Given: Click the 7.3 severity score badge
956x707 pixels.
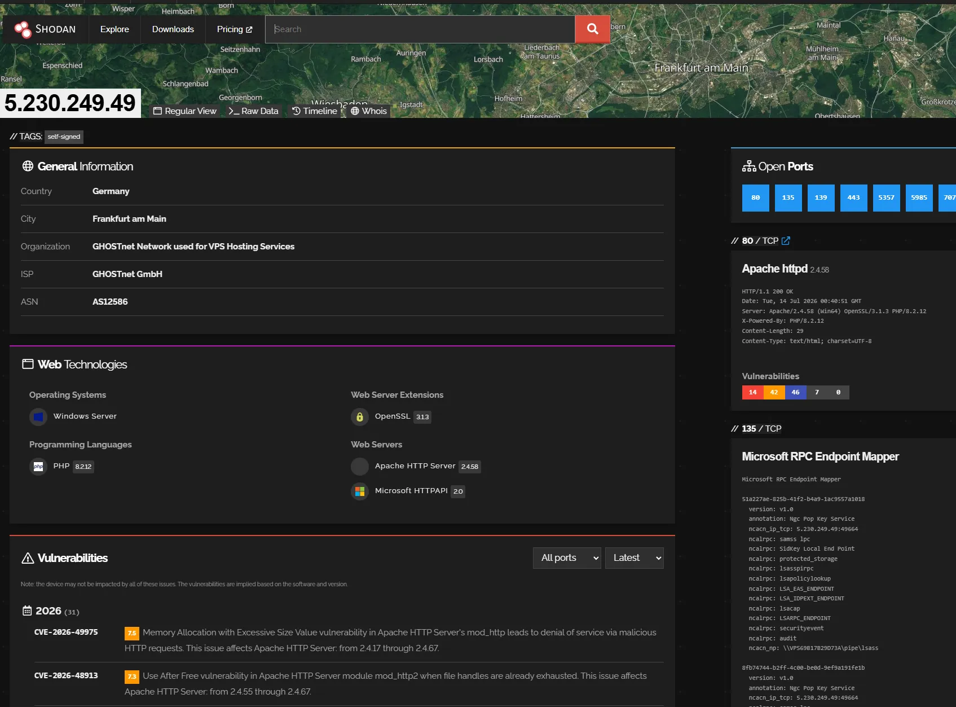Looking at the screenshot, I should (x=132, y=677).
